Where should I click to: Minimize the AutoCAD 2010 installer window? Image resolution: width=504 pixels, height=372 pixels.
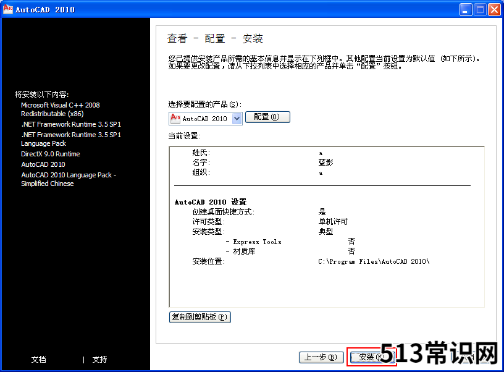point(466,10)
